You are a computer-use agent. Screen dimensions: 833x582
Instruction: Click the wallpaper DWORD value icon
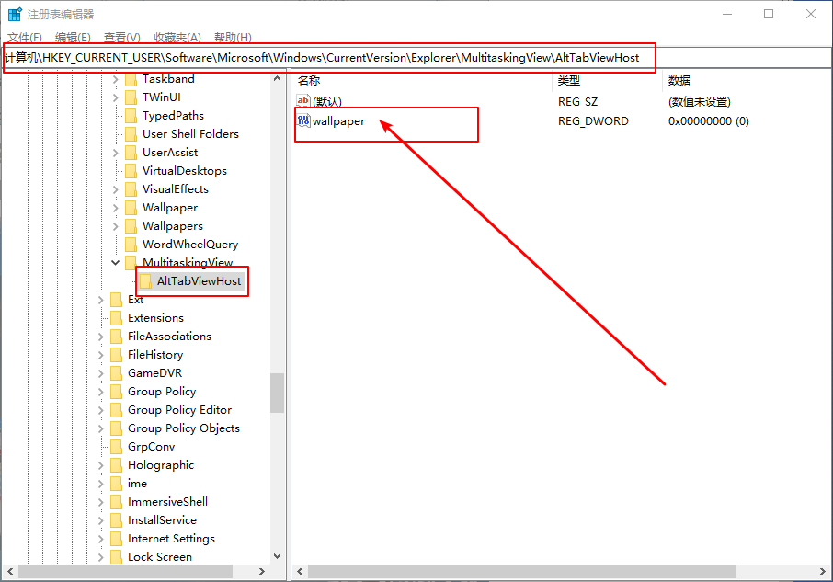[303, 120]
